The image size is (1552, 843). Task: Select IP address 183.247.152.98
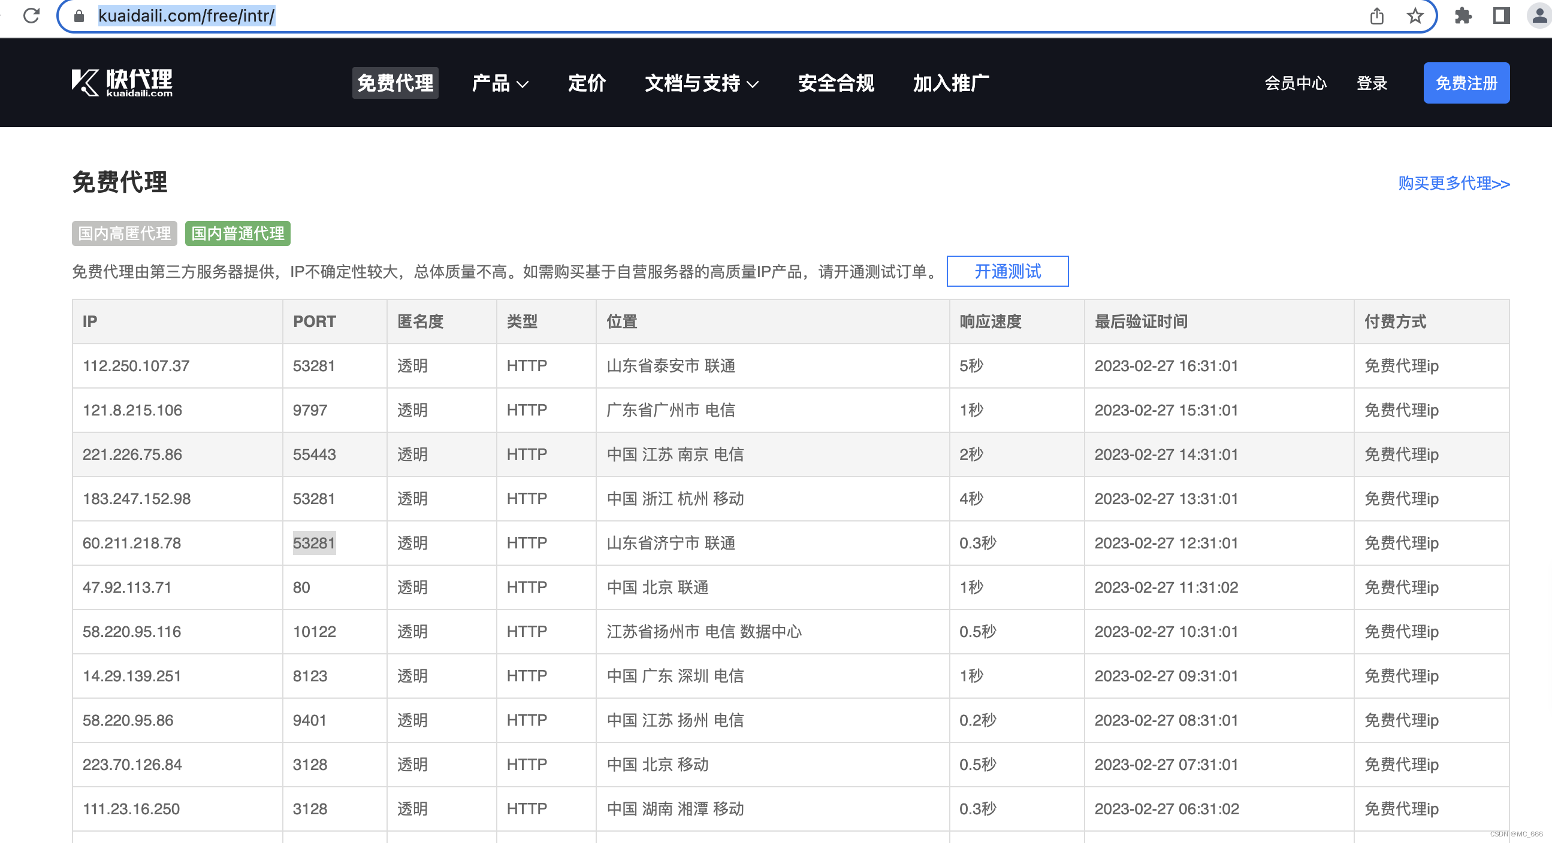tap(137, 499)
